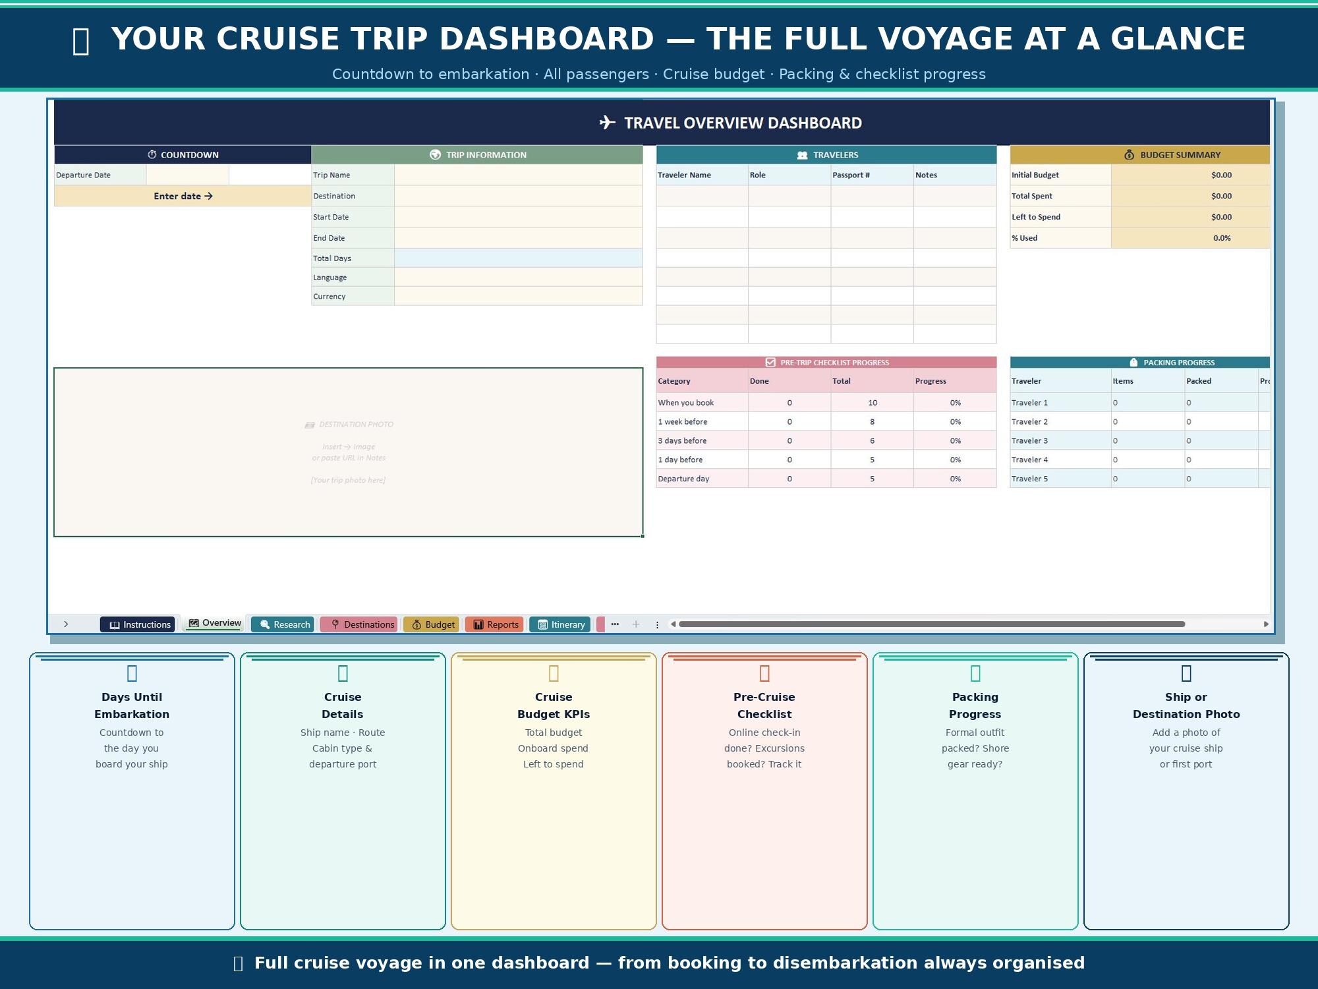Click the checkbox icon in the Pre-Trip Checklist header
1318x989 pixels.
(x=770, y=362)
